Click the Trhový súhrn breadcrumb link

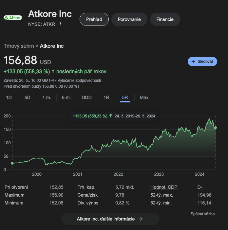pyautogui.click(x=19, y=46)
